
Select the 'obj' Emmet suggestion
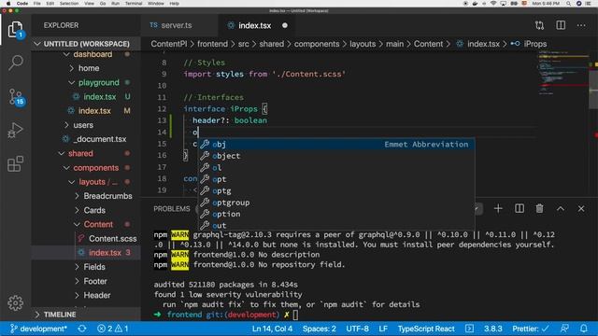click(x=336, y=145)
